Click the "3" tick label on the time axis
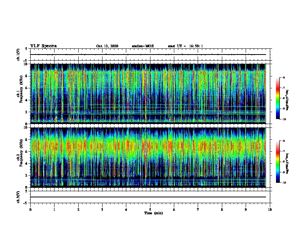 102,210
